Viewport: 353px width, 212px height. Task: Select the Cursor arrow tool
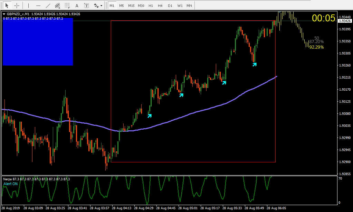7,6
